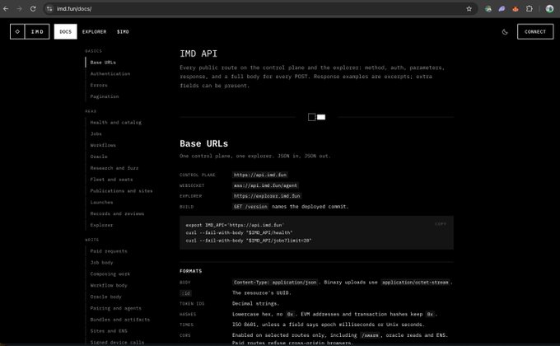Click the https://explorer.imd.fun URL
The image size is (560, 346).
267,196
